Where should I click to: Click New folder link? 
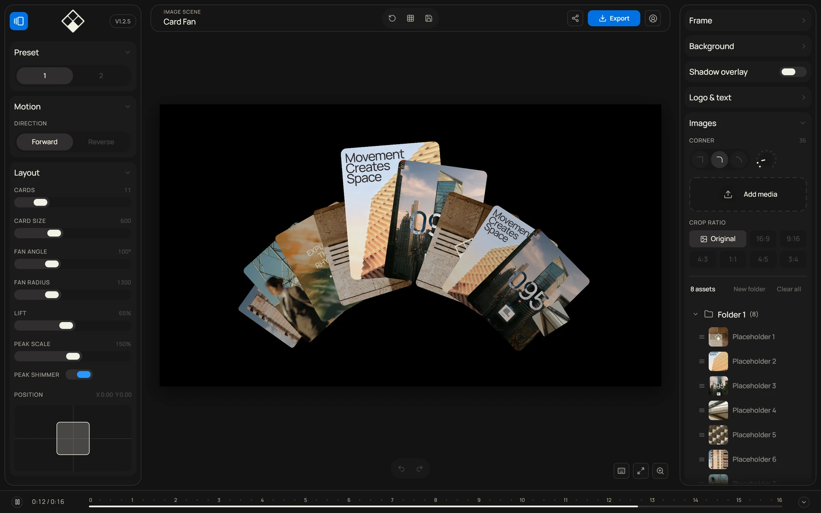749,289
